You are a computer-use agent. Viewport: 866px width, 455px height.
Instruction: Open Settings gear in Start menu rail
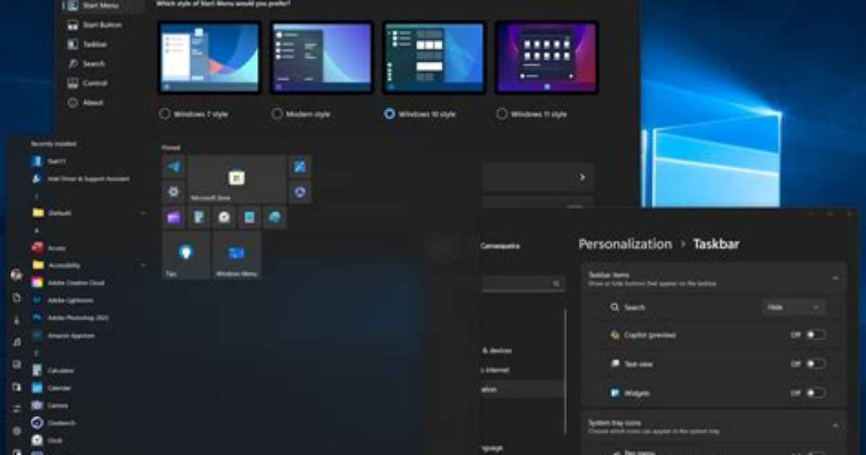[17, 430]
